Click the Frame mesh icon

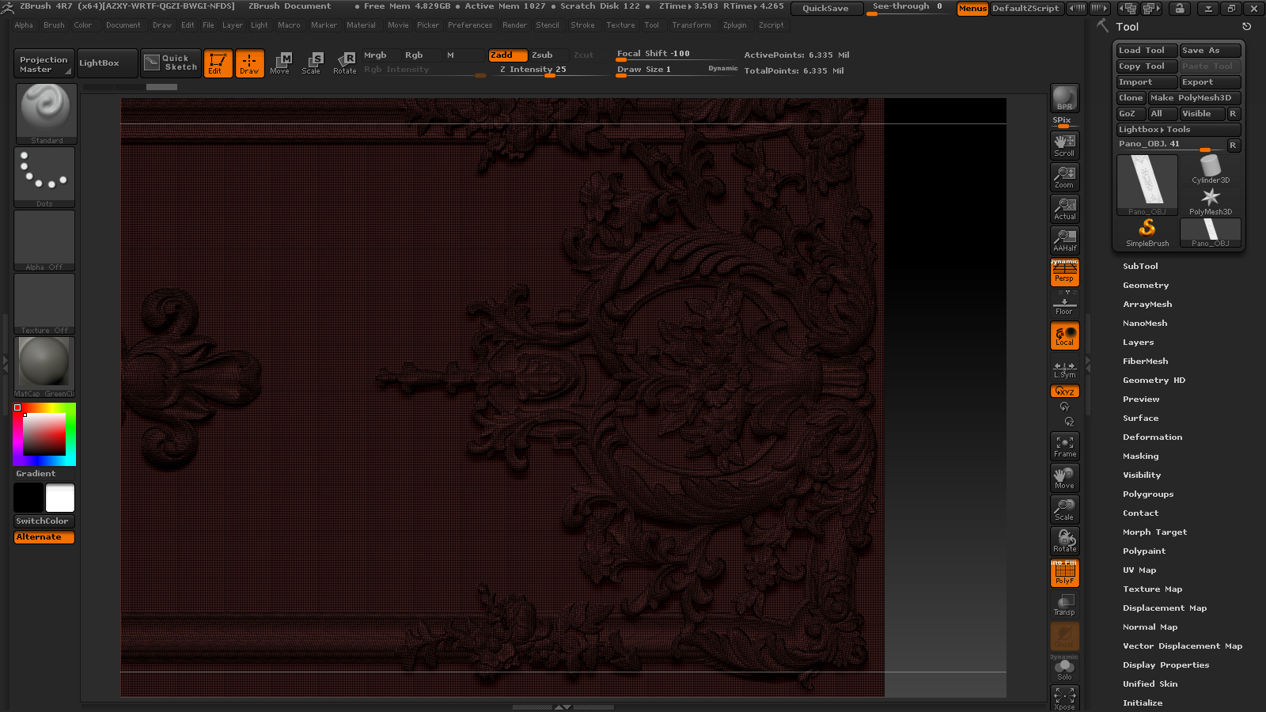tap(1064, 446)
